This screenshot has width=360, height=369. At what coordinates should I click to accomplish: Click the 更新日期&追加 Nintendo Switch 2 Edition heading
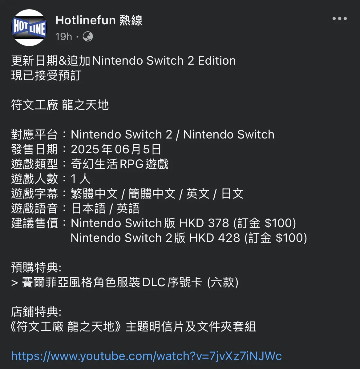[123, 61]
